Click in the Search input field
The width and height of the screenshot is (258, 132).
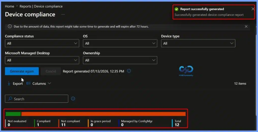coord(37,99)
